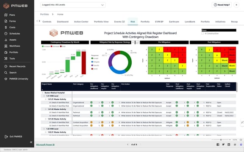This screenshot has height=152, width=244.
Task: Switch to the Controls tab
Action: pyautogui.click(x=47, y=22)
